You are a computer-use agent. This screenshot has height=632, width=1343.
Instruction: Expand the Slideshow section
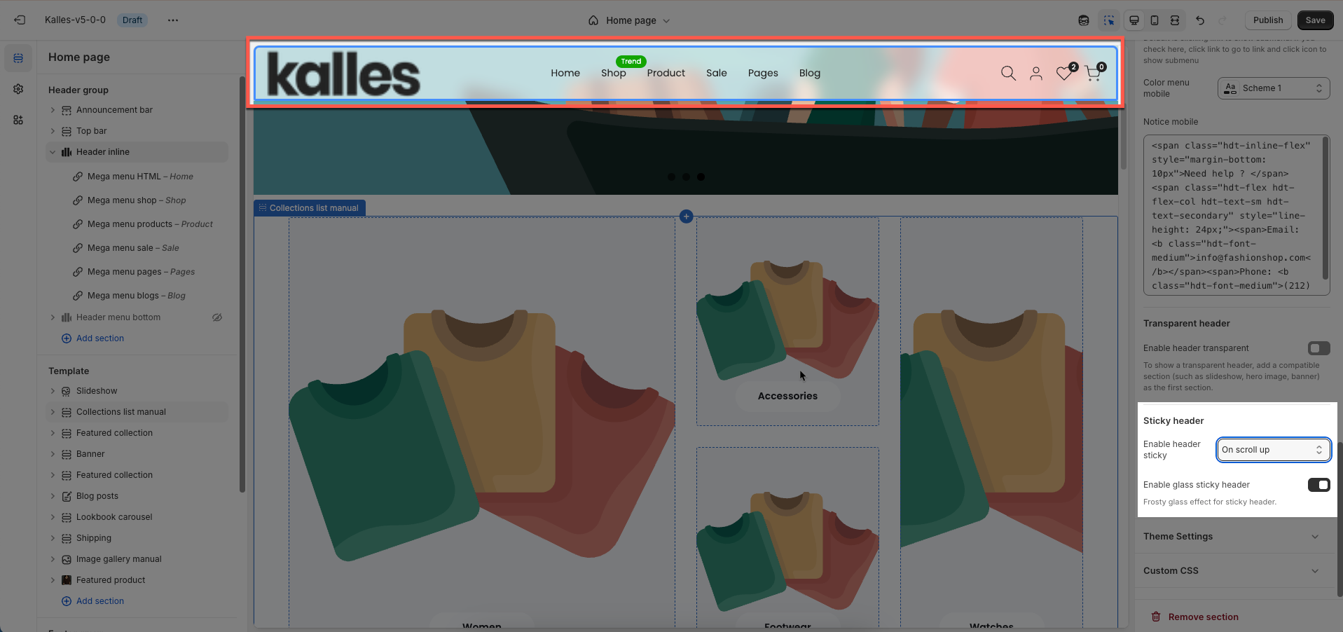point(53,391)
